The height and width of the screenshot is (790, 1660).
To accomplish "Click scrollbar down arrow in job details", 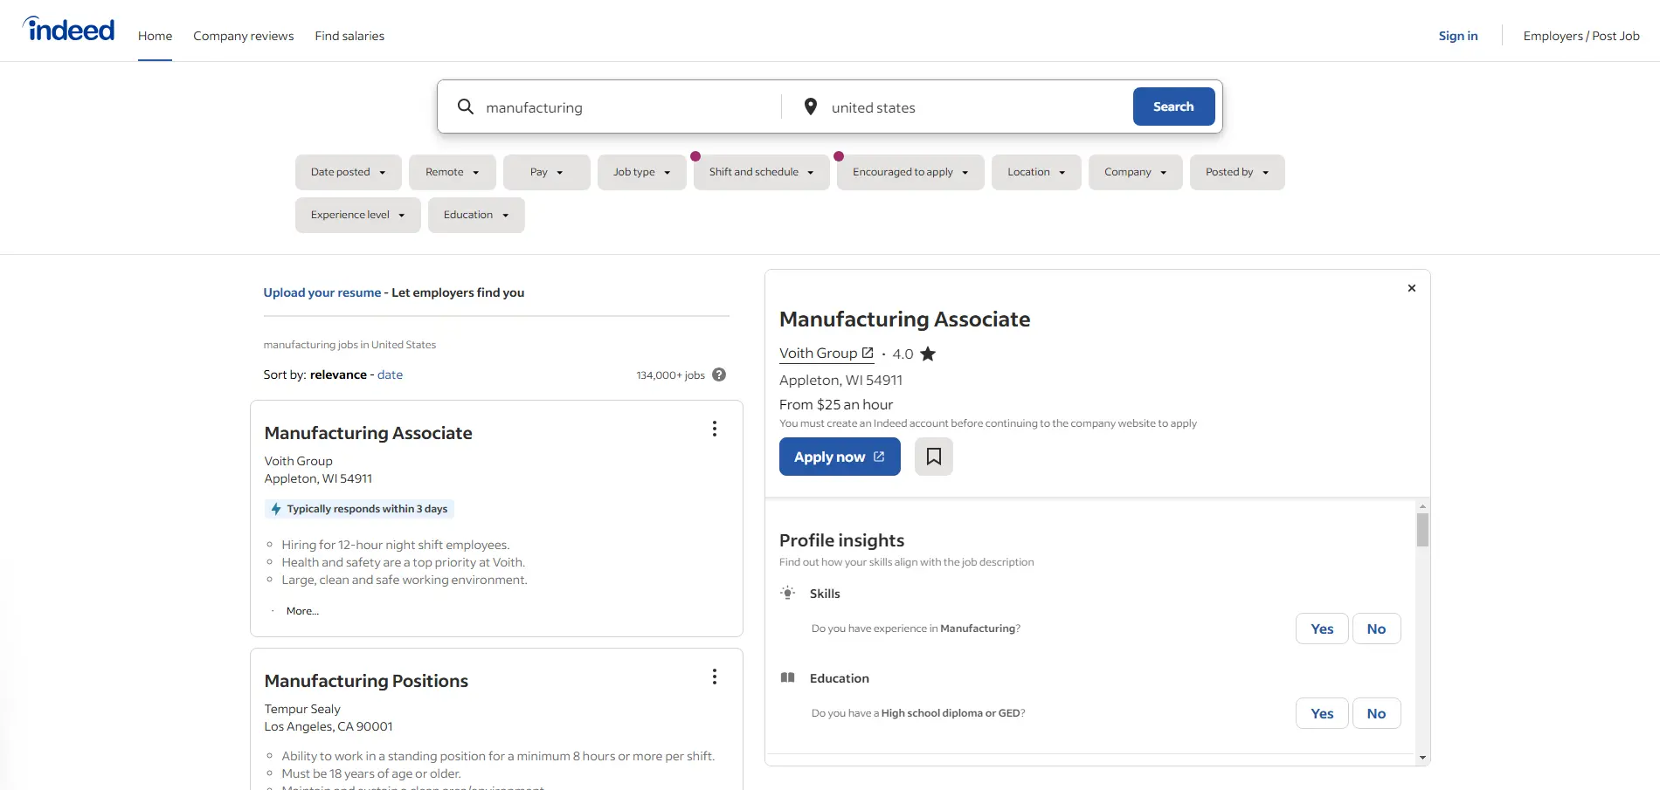I will click(1422, 758).
